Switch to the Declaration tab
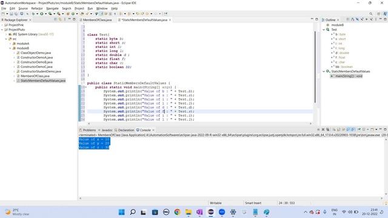388x218 pixels. [124, 130]
